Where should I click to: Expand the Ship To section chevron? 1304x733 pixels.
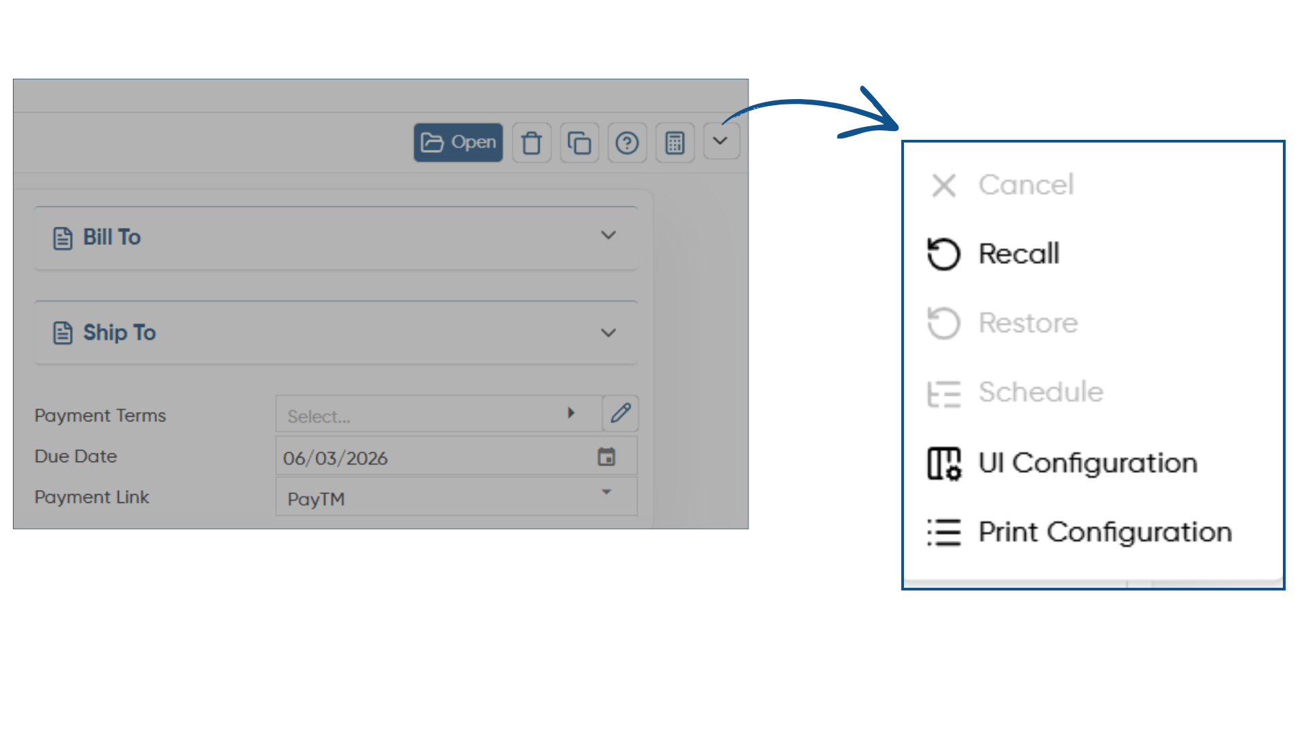[608, 333]
